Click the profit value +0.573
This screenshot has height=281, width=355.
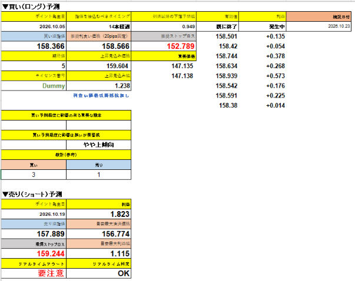tap(276, 76)
